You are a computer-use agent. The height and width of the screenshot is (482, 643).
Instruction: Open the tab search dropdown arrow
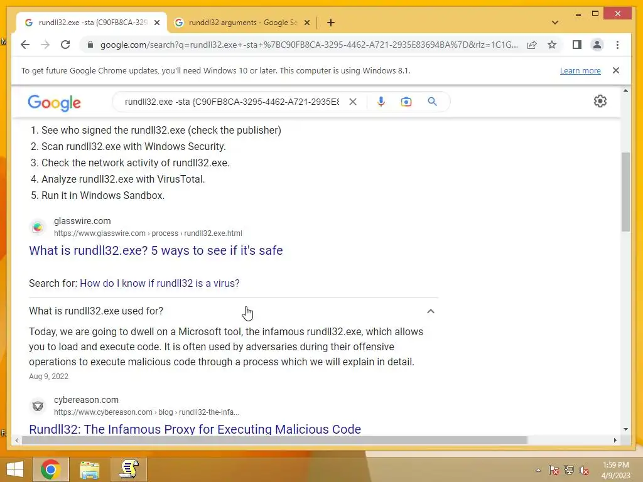(x=555, y=23)
